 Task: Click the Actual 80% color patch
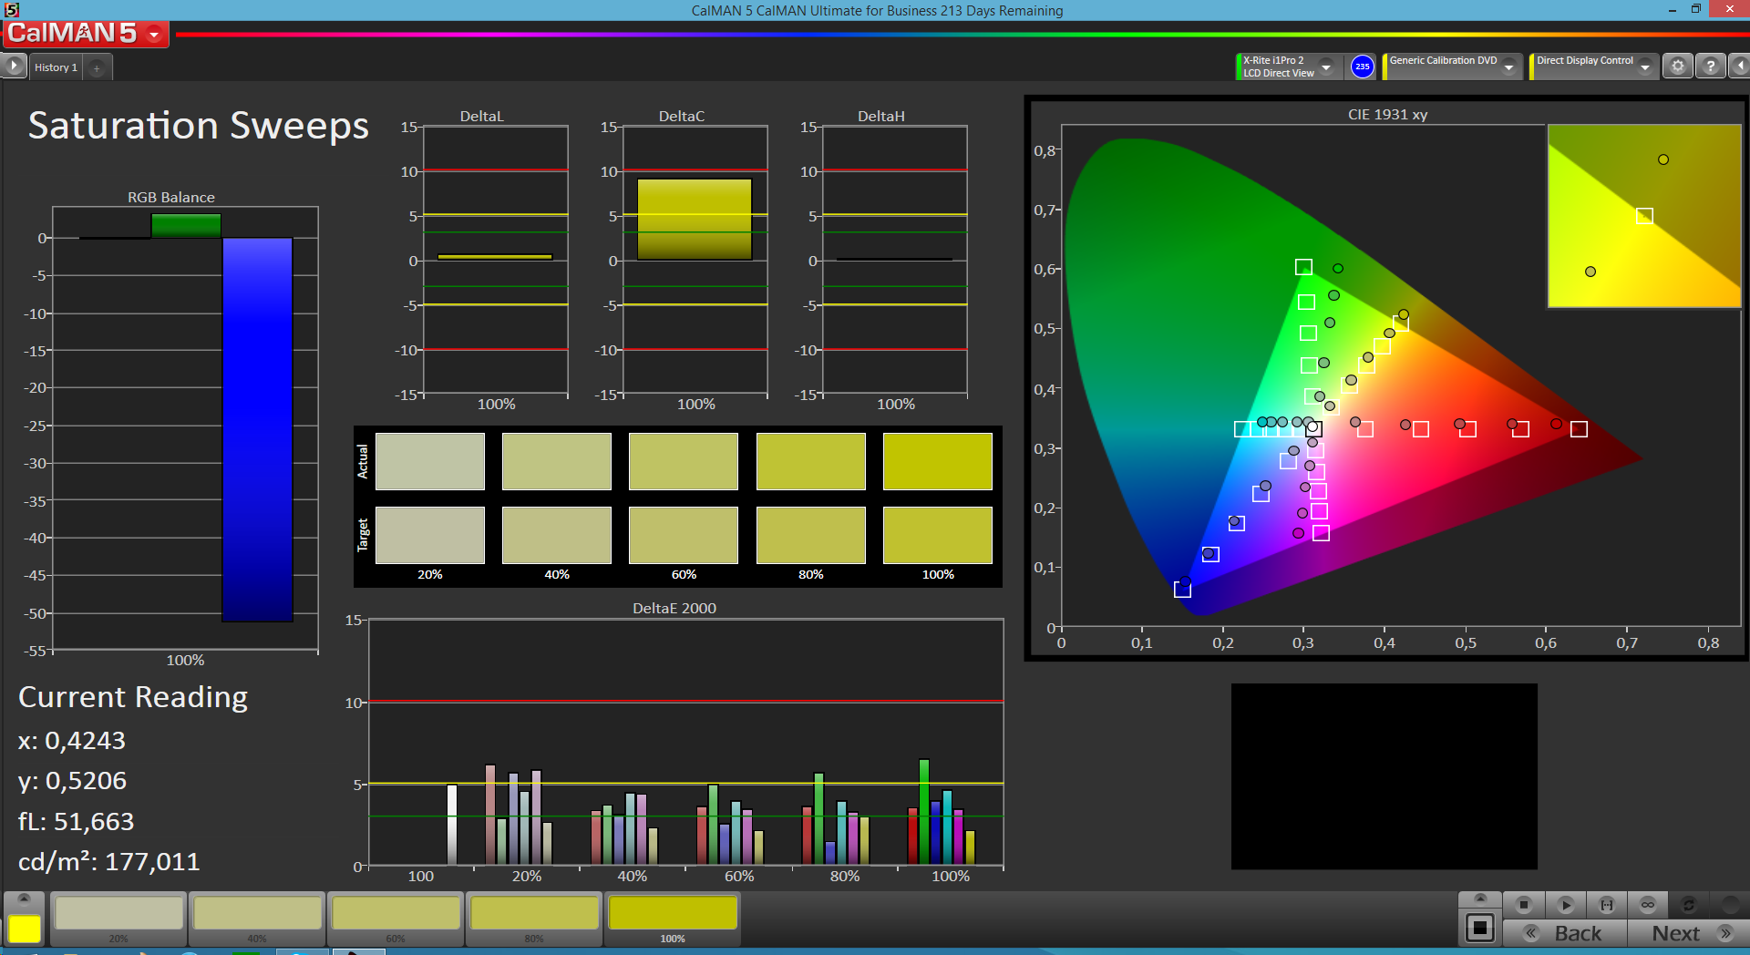[811, 461]
